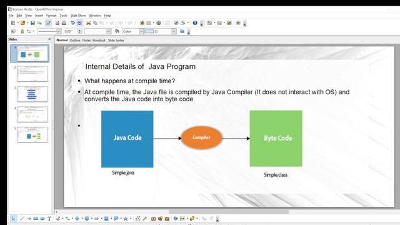Open the View menu
400x225 pixels.
pyautogui.click(x=28, y=16)
